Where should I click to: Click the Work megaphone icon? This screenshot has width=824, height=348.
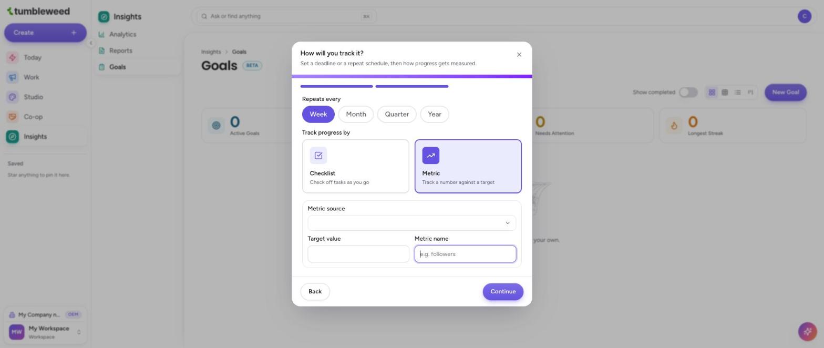[13, 77]
